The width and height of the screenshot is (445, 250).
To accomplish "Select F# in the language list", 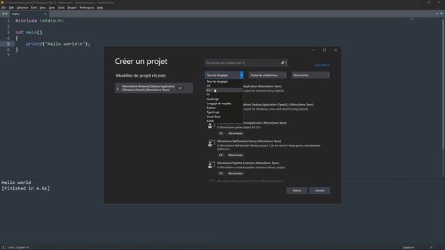I will coord(224,94).
